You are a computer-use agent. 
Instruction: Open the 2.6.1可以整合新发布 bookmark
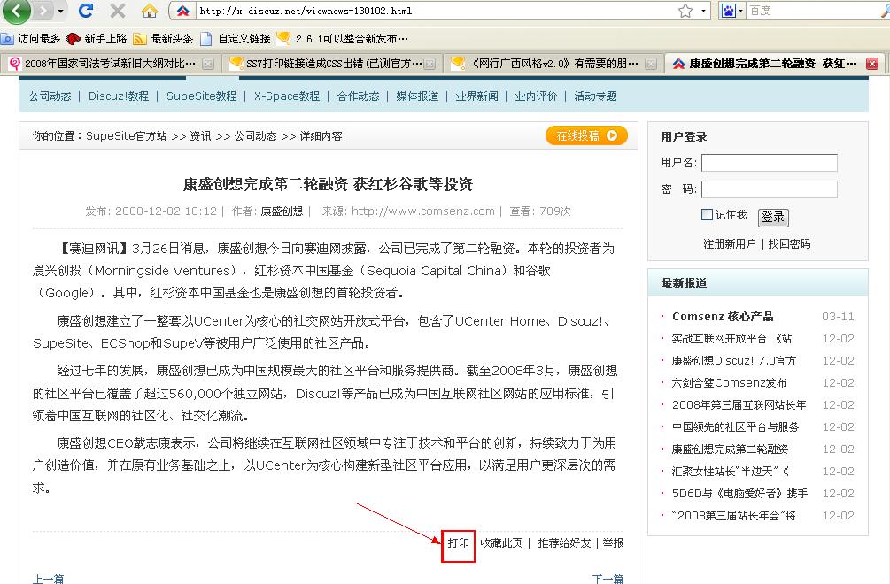click(x=342, y=39)
